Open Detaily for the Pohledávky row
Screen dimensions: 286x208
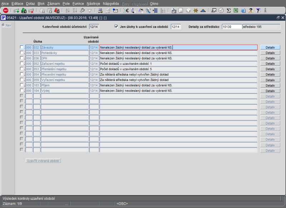coord(270,53)
